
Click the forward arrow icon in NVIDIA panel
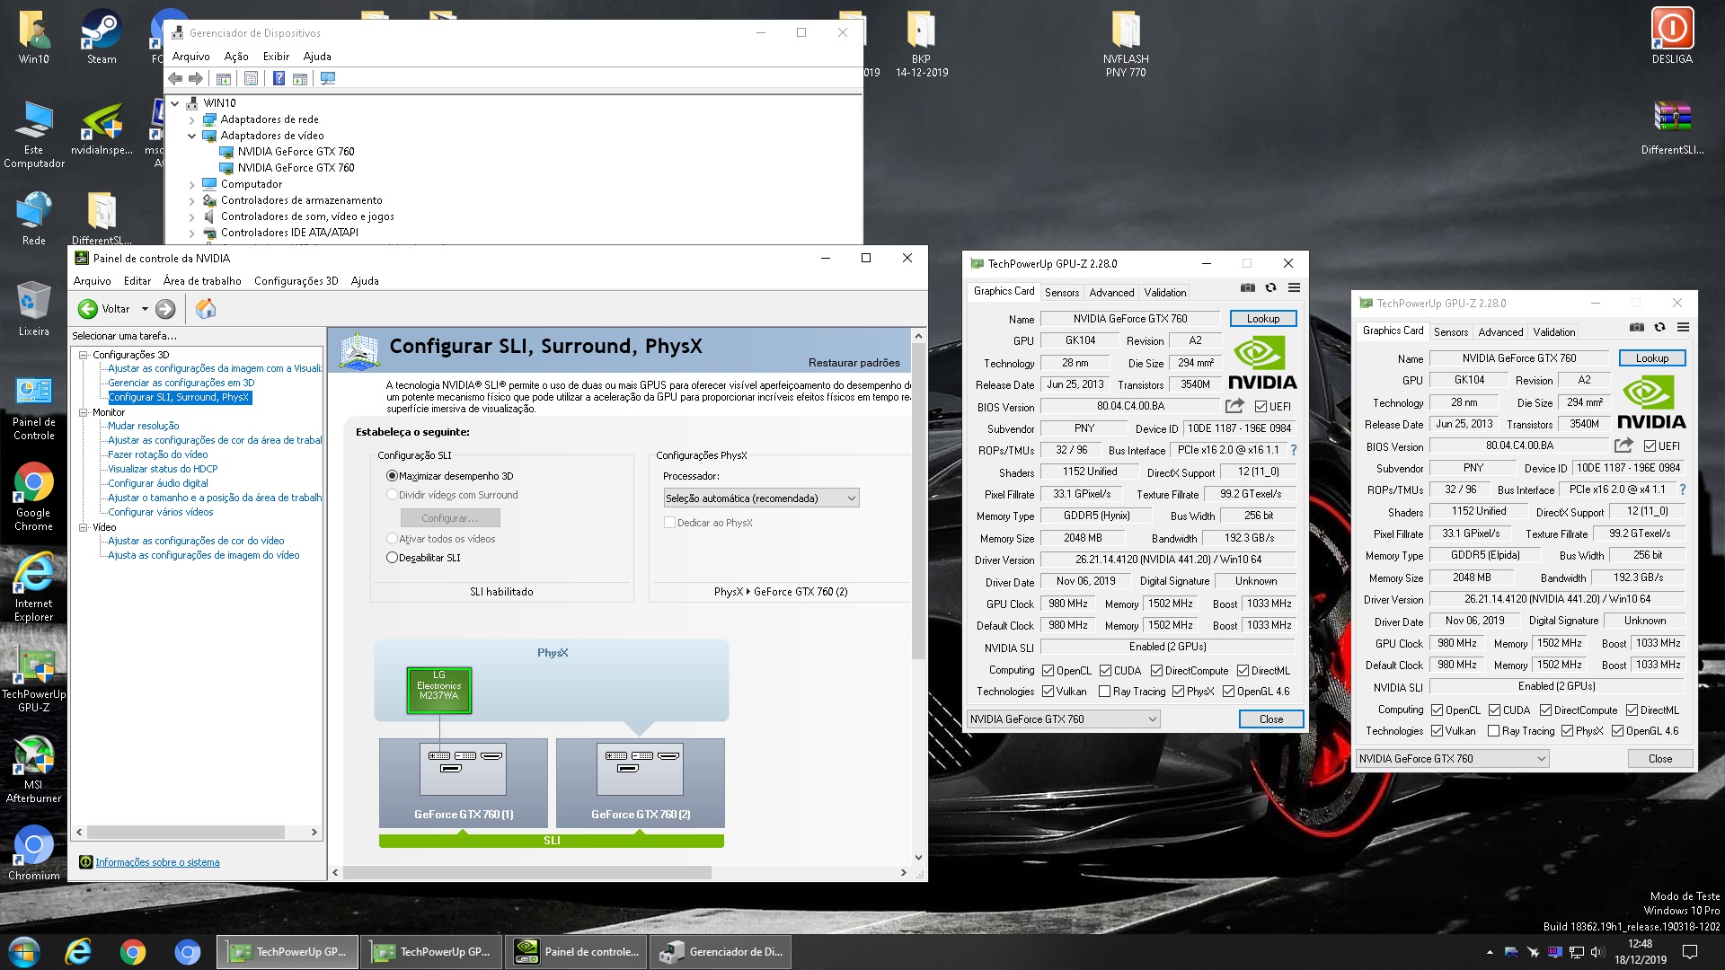pyautogui.click(x=165, y=309)
